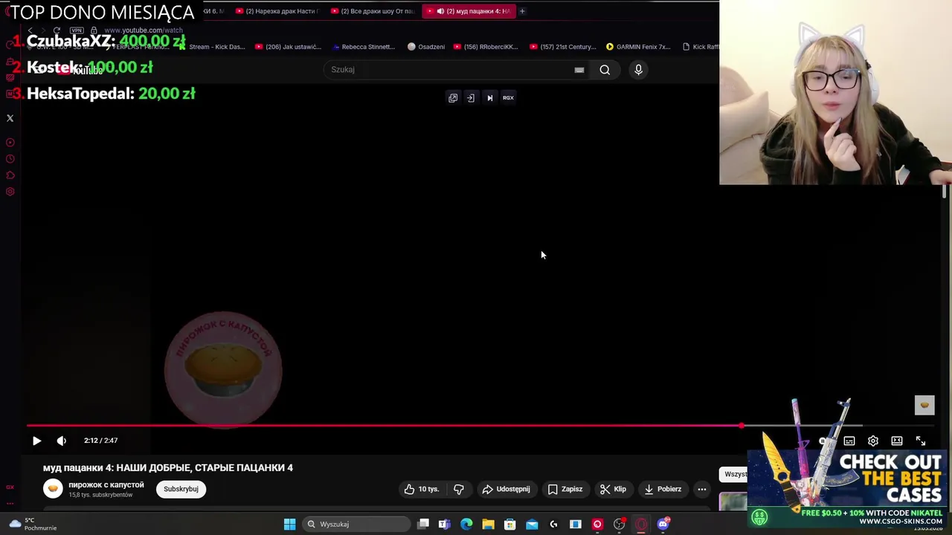Click the snapshot arrow icon above player

point(471,98)
